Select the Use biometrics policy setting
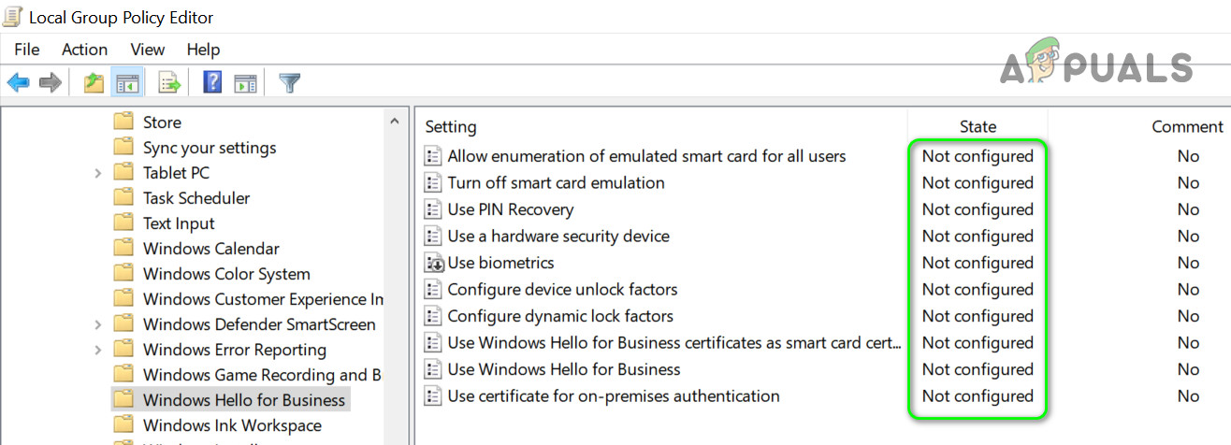The image size is (1231, 445). click(x=500, y=263)
